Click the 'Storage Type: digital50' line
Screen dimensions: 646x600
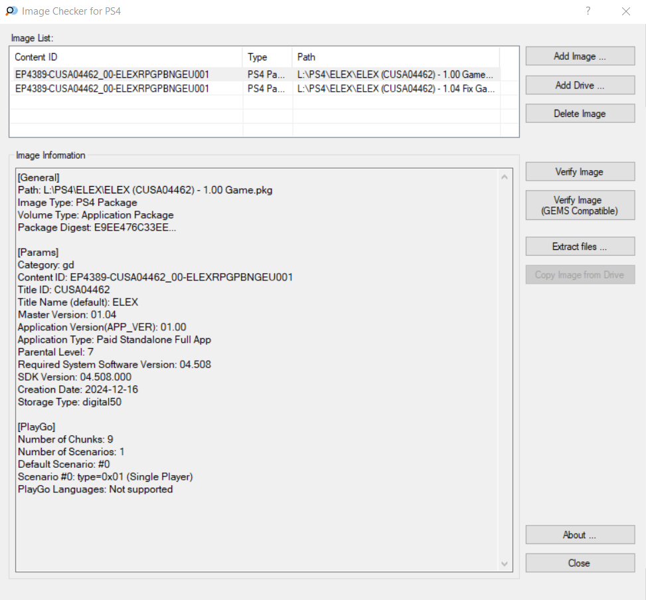point(70,401)
